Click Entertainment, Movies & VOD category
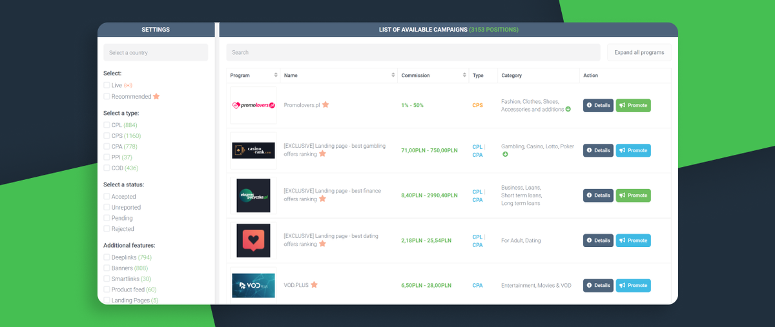Viewport: 775px width, 327px height. pos(536,285)
